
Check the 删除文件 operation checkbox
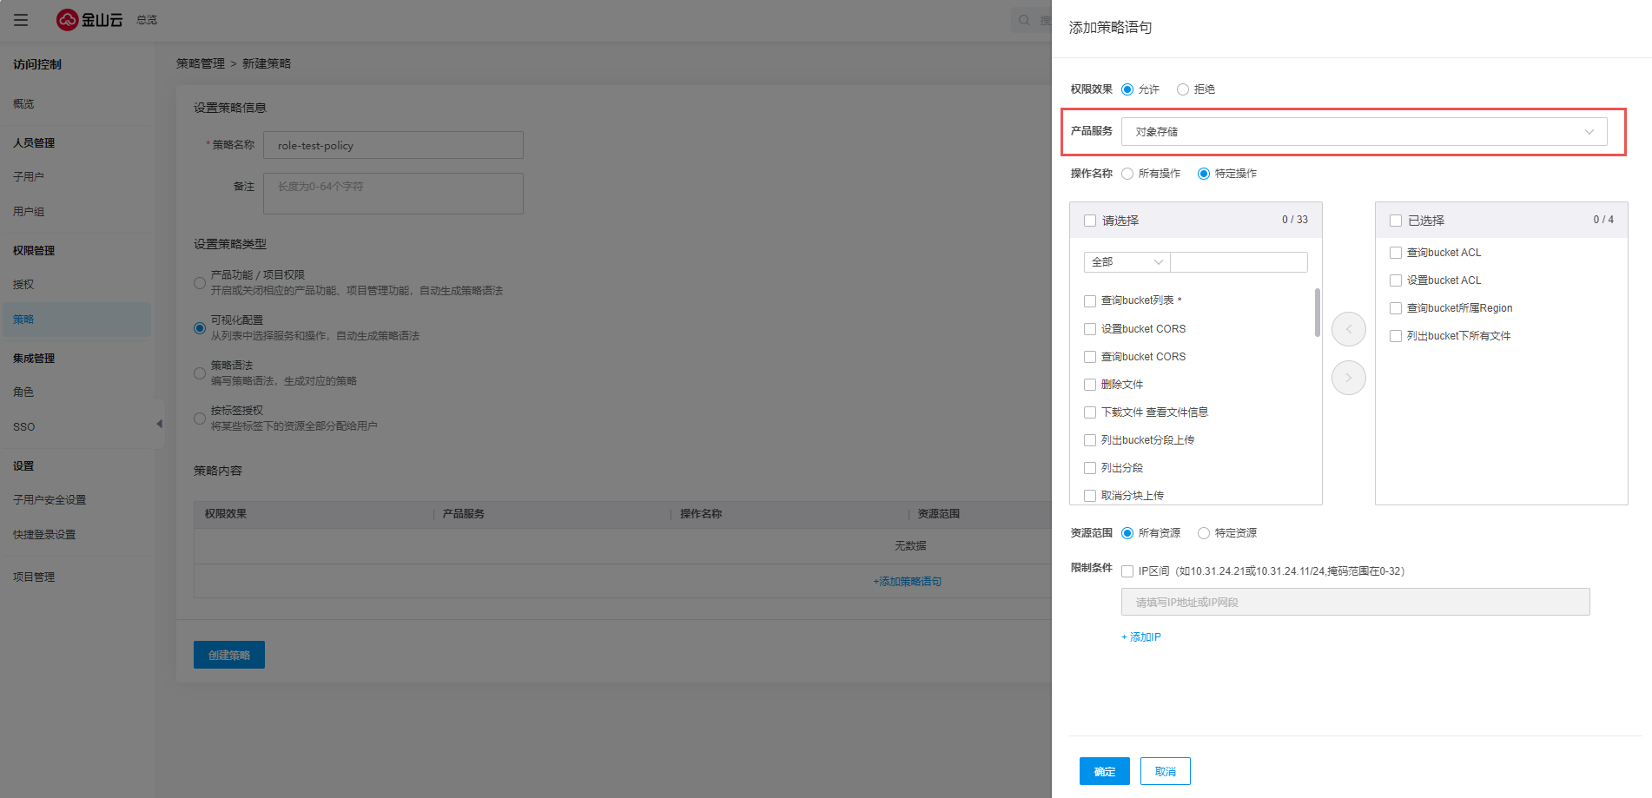click(1090, 385)
